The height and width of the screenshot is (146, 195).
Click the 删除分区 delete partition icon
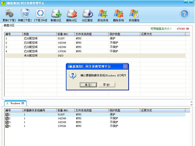(72, 13)
